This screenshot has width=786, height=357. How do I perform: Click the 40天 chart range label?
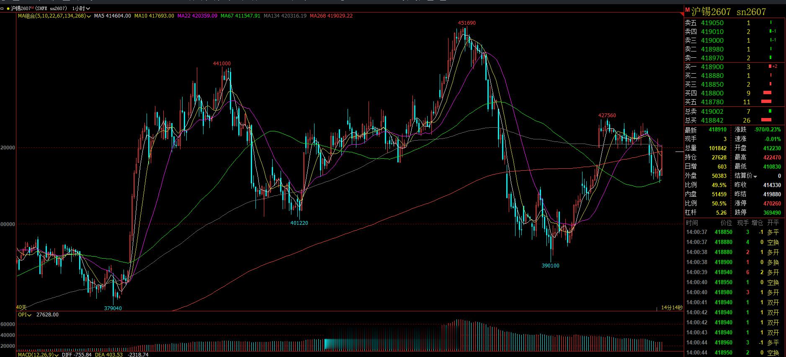pos(21,308)
